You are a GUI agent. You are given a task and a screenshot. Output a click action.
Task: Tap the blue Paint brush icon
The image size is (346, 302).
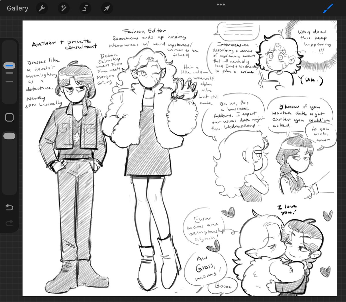click(328, 8)
